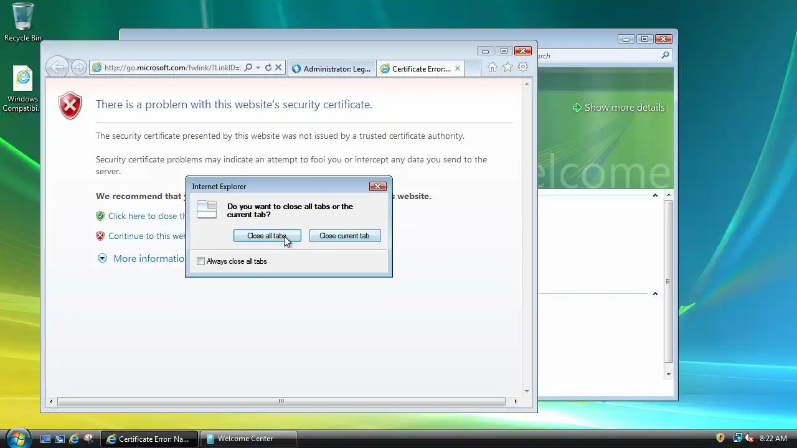Viewport: 797px width, 448px height.
Task: Minimize the Internet Explorer window
Action: pyautogui.click(x=485, y=51)
